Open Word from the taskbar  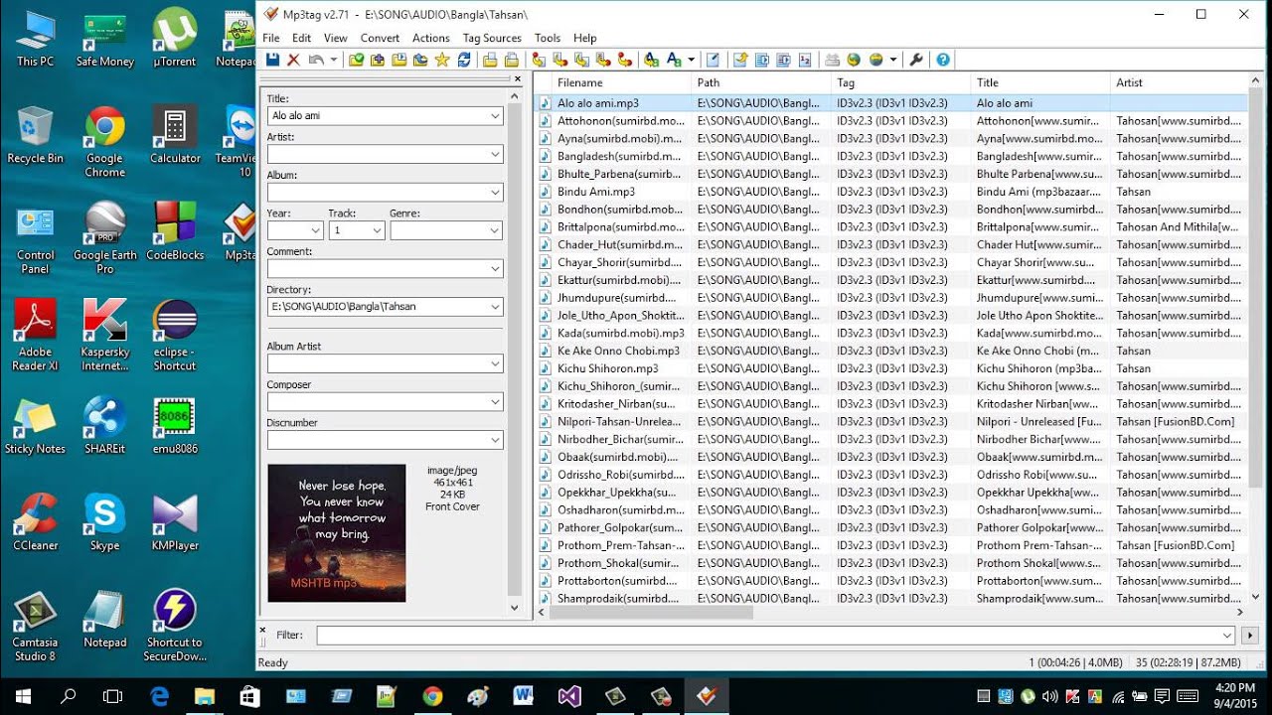tap(524, 696)
